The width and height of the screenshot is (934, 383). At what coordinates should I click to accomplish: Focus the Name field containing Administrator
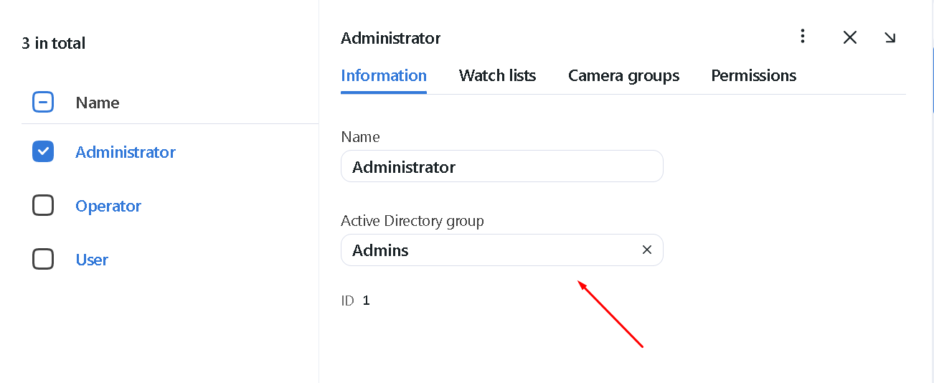coord(501,166)
